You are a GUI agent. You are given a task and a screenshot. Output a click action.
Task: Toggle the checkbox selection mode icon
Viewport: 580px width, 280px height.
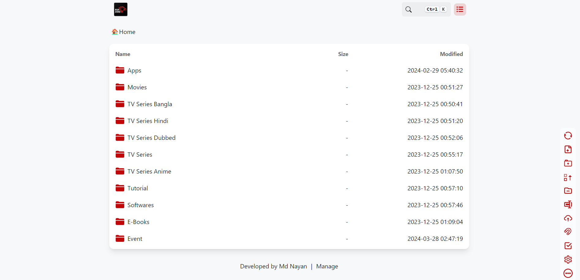click(x=568, y=246)
